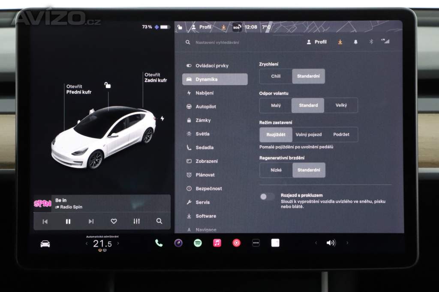Go to Nabíjení settings section
The image size is (439, 292).
(x=204, y=93)
